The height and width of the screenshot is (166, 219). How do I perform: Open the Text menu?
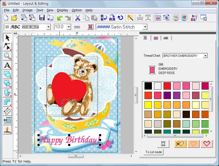pyautogui.click(x=40, y=10)
